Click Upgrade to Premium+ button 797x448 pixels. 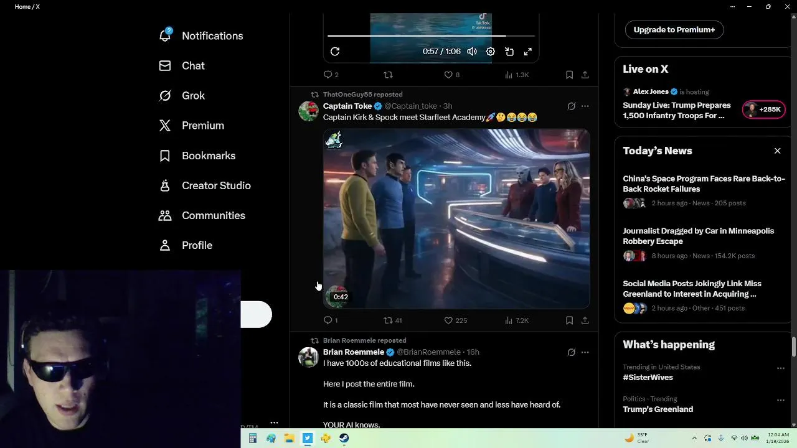coord(674,29)
